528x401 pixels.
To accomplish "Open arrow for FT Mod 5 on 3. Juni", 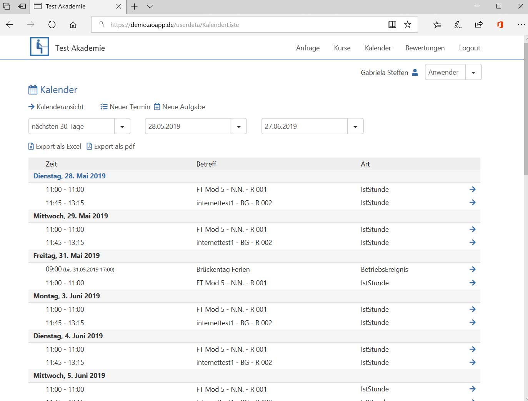I will tap(473, 309).
